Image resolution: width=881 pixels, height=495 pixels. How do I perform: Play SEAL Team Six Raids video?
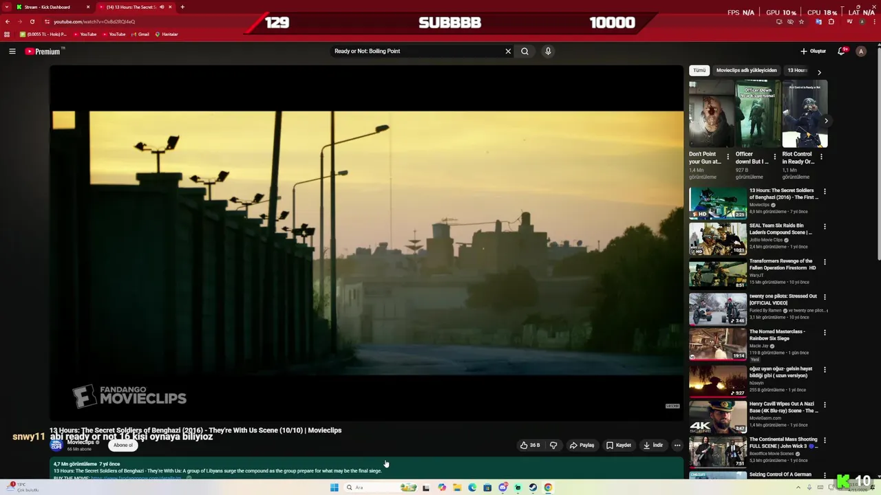point(718,239)
